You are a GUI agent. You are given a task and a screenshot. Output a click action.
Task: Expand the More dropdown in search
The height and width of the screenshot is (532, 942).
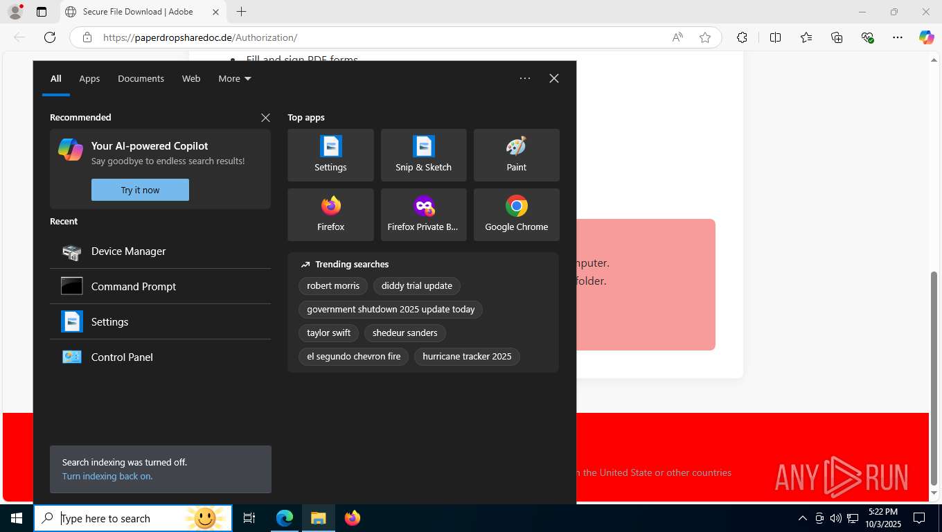(x=235, y=78)
